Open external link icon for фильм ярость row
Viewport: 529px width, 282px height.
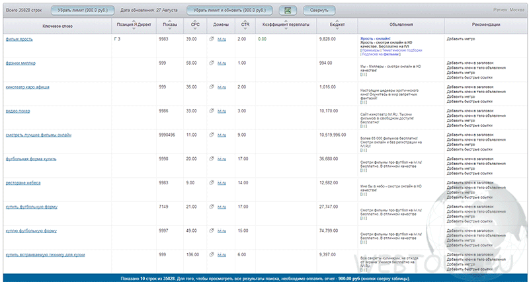pos(212,39)
